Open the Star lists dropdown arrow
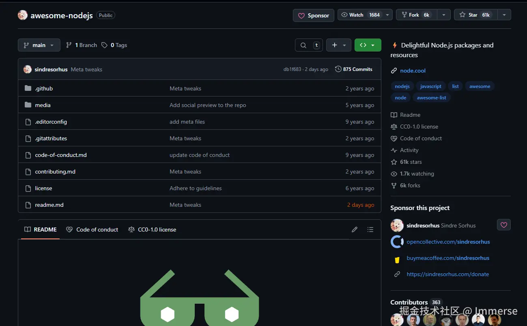Viewport: 527px width, 326px height. 504,15
